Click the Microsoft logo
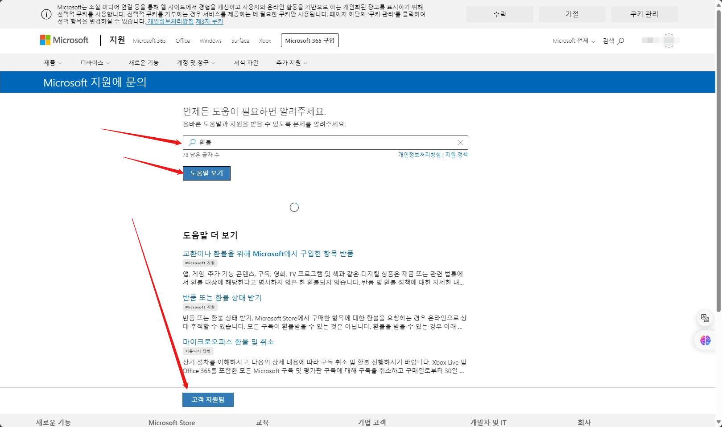 (64, 40)
